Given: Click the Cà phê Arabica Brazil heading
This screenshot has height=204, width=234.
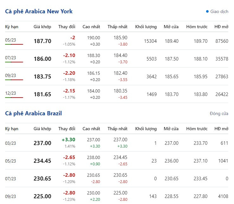Looking at the screenshot, I should point(33,113).
